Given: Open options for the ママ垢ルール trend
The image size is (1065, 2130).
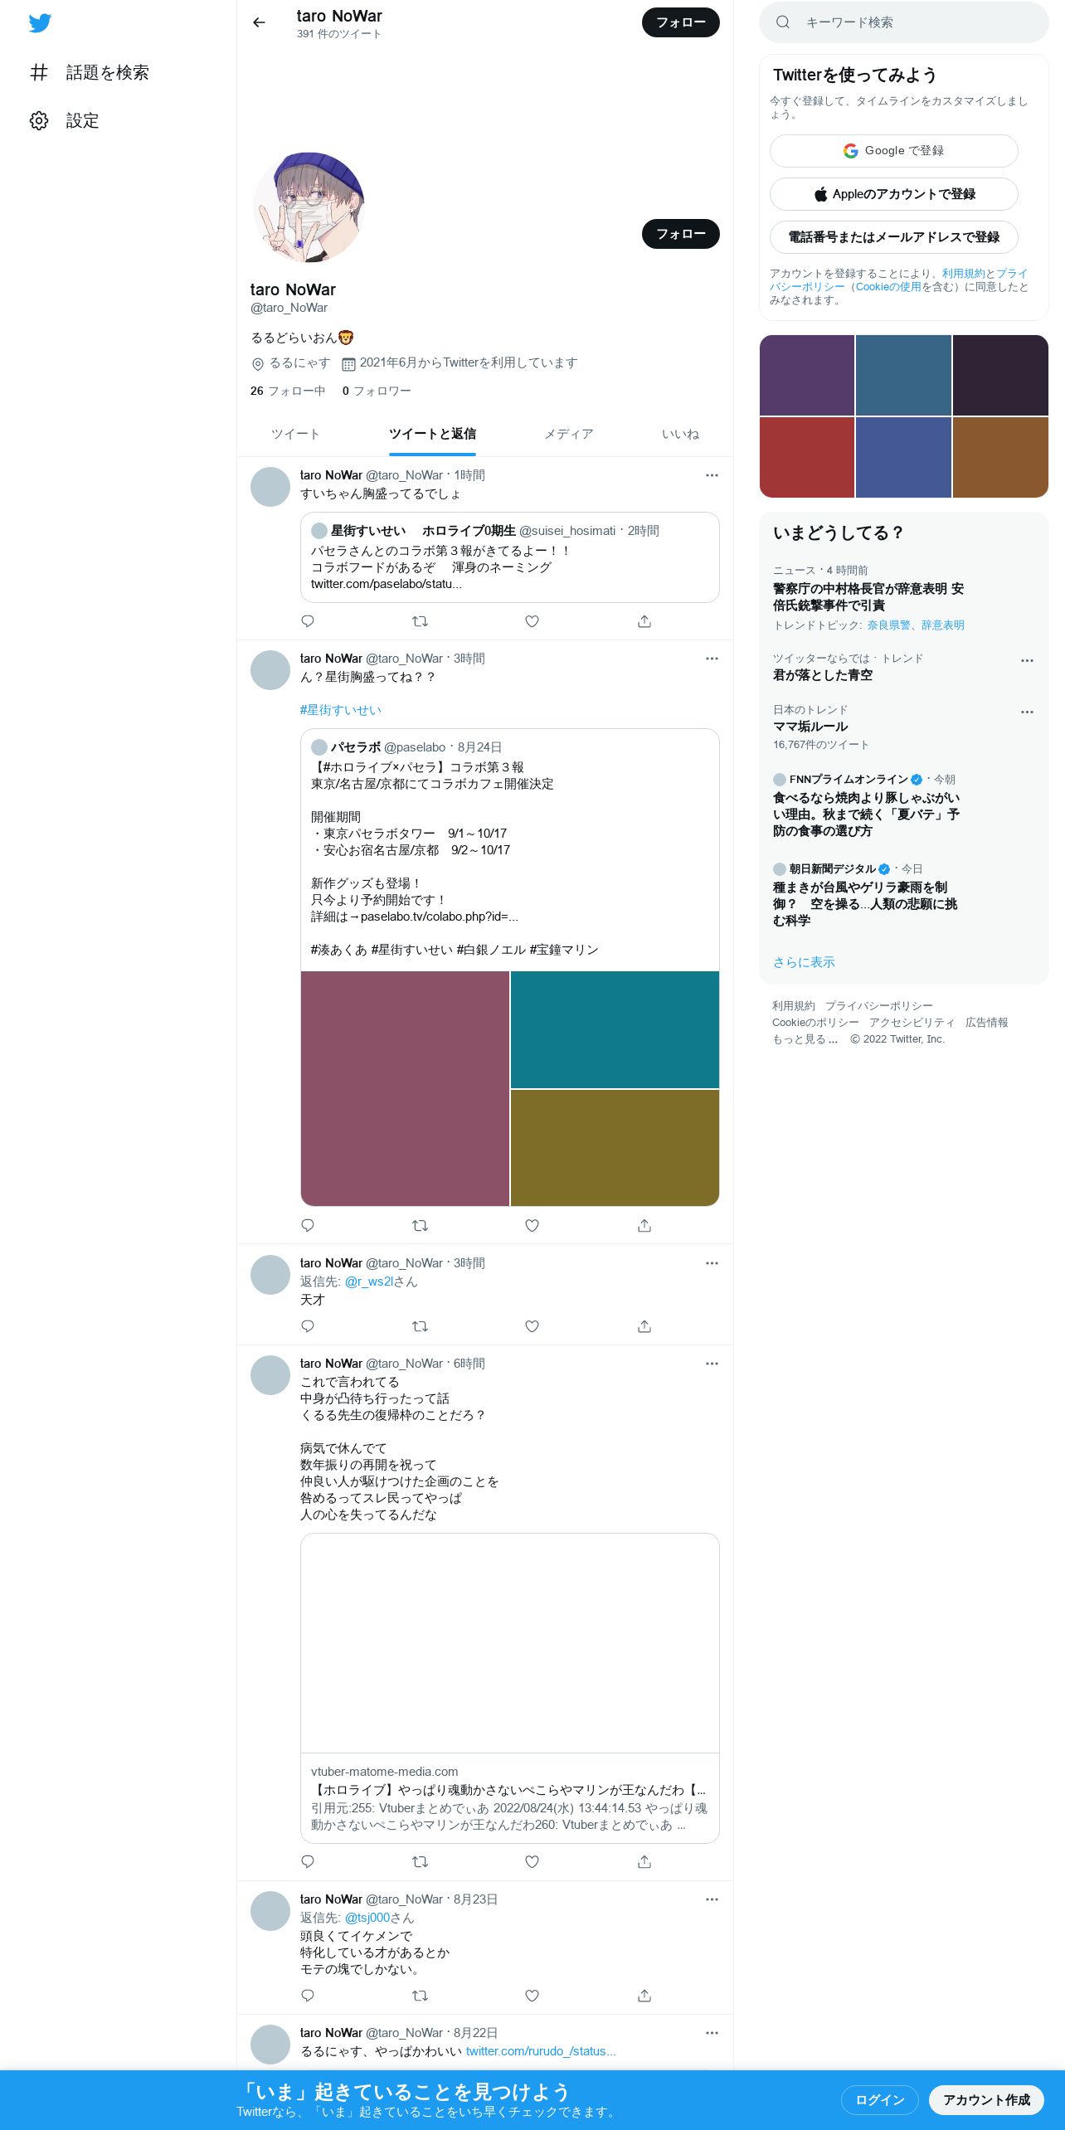Looking at the screenshot, I should tap(1027, 712).
